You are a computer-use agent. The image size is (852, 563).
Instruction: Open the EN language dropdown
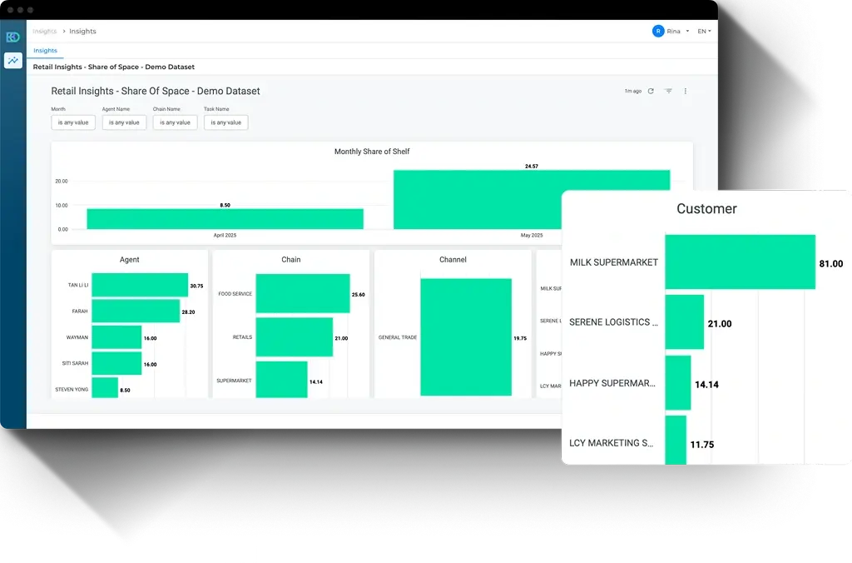(x=704, y=31)
